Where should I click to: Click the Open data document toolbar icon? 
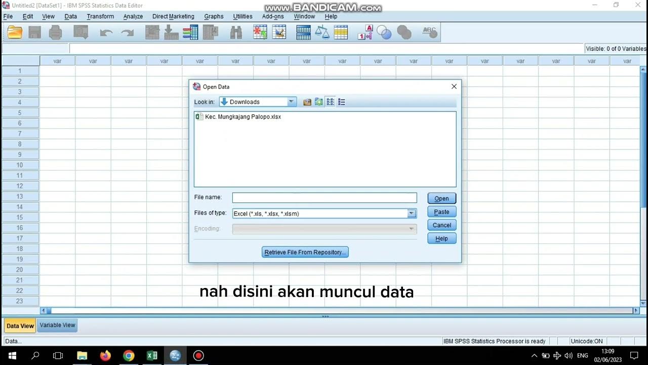click(15, 32)
